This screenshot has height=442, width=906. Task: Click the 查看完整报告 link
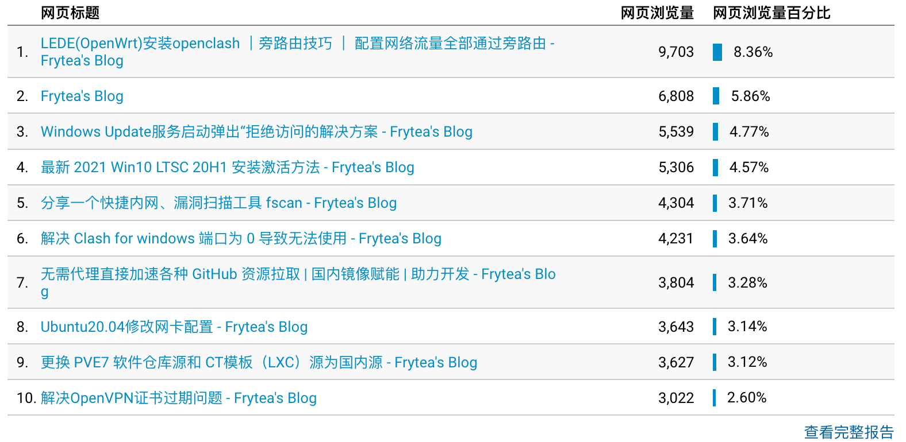point(849,432)
